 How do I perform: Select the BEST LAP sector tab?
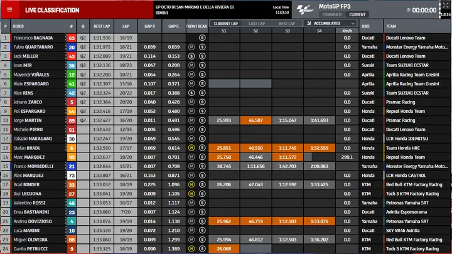pos(287,24)
